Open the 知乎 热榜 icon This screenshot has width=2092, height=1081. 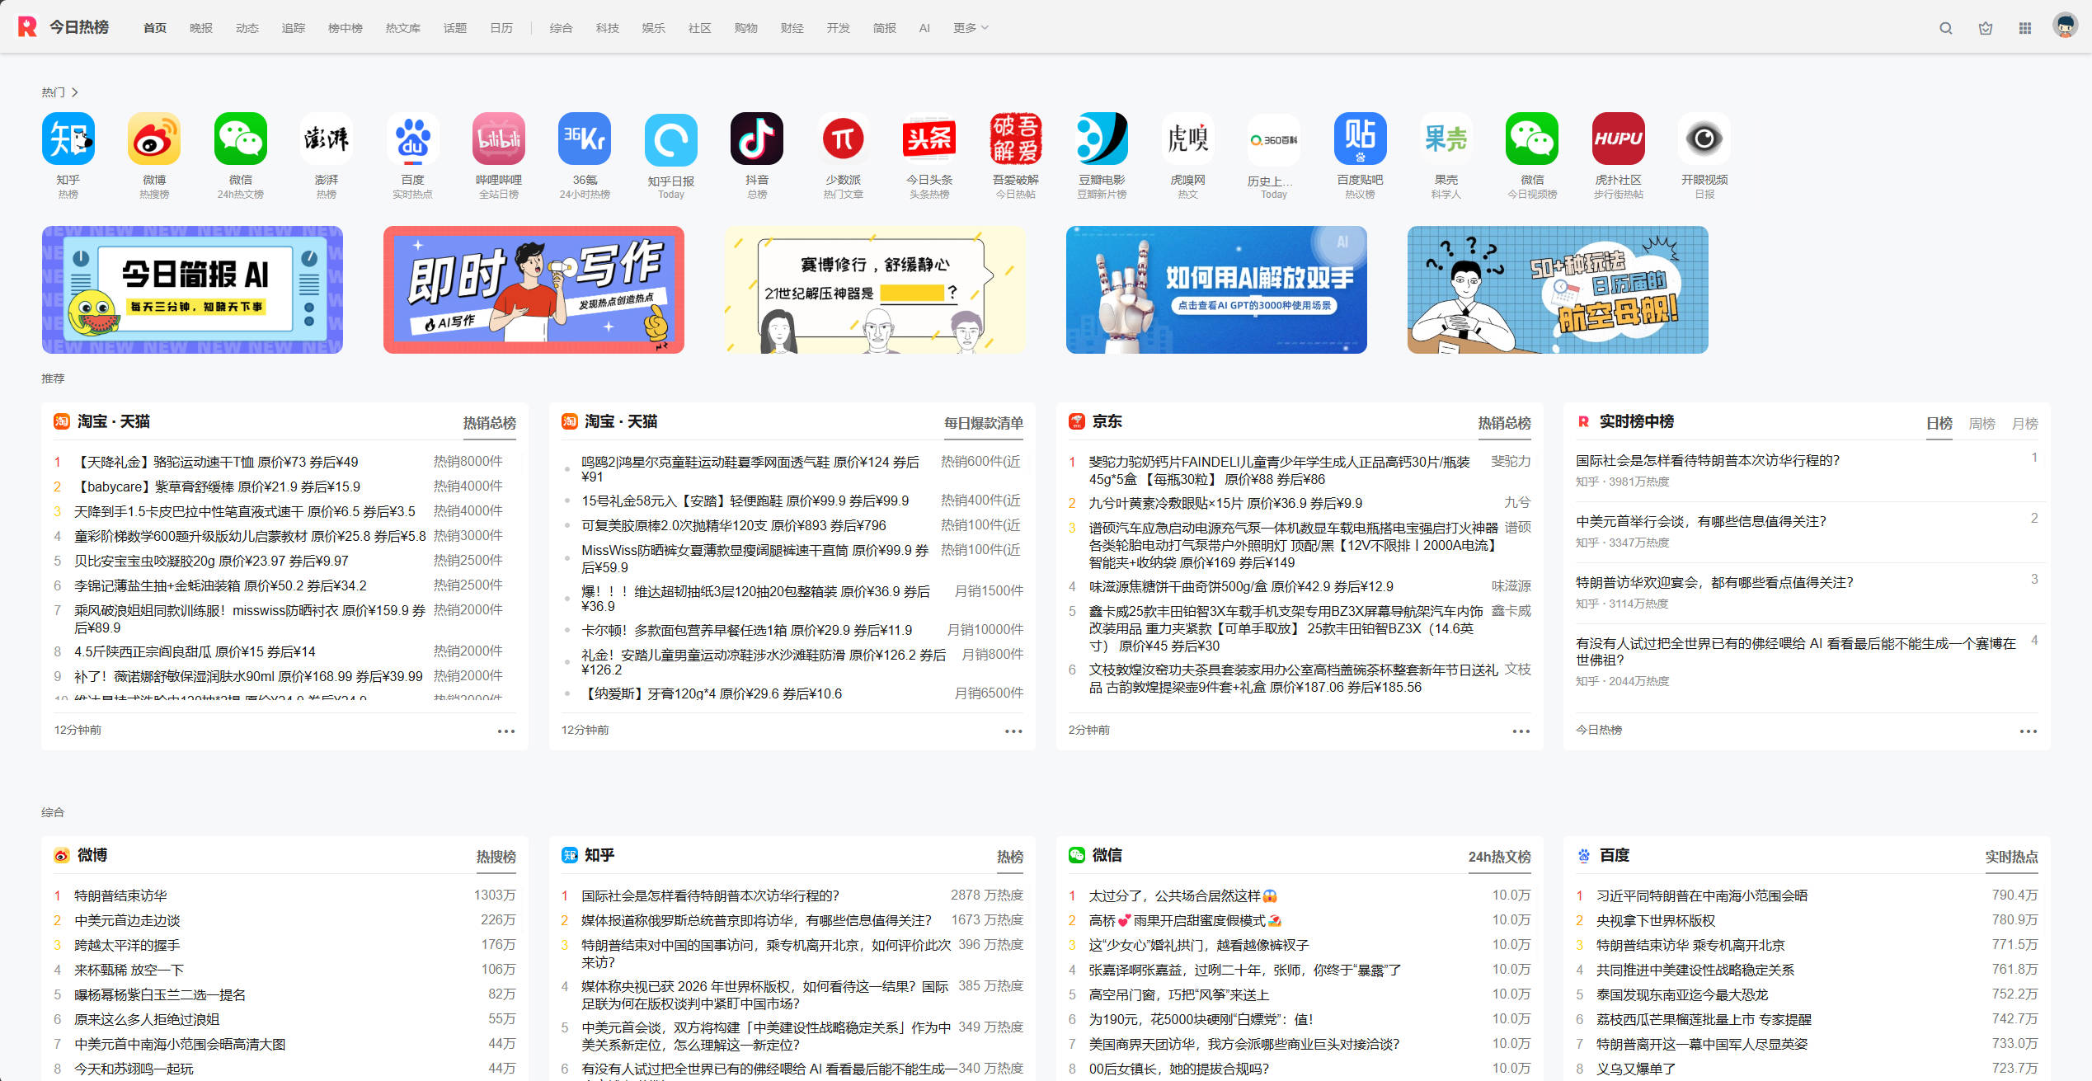(68, 139)
